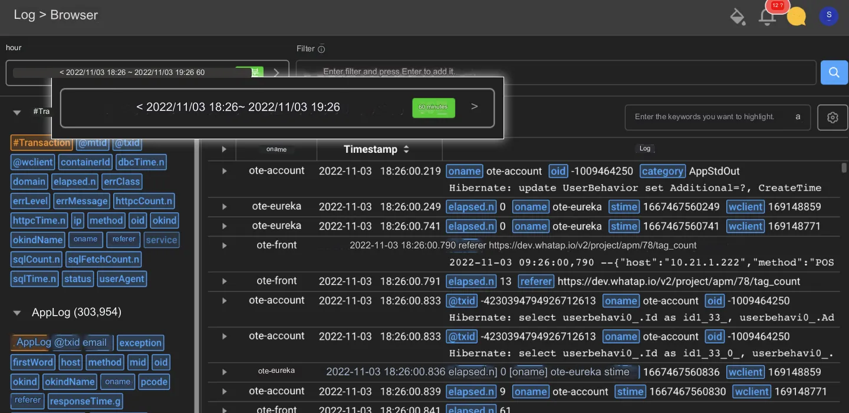
Task: Select the userAgent tag
Action: pyautogui.click(x=122, y=279)
